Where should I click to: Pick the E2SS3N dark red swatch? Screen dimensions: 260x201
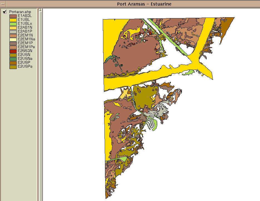(13, 51)
